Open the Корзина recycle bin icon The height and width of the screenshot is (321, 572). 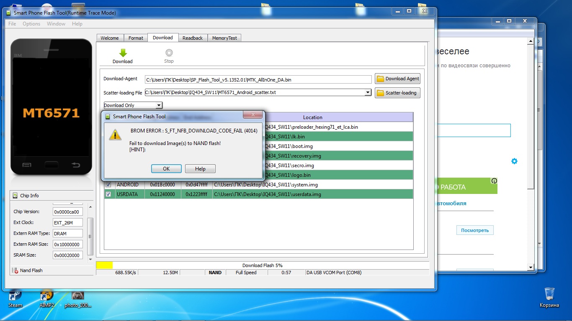click(549, 293)
